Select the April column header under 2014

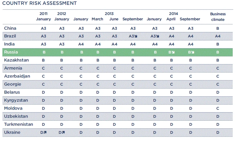pos(171,19)
